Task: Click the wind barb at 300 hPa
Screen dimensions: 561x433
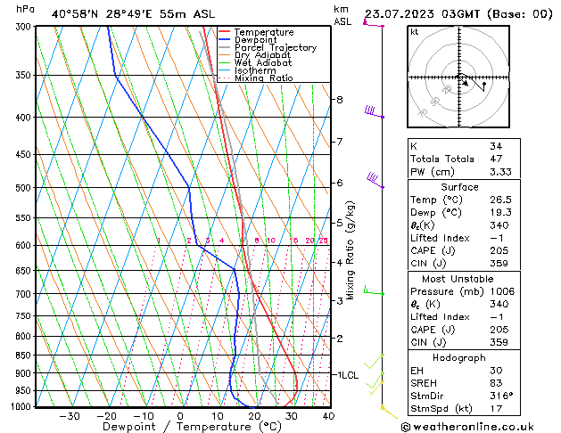Action: 373,24
